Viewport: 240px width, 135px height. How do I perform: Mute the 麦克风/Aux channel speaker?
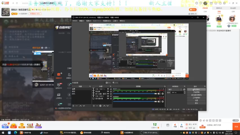pyautogui.click(x=159, y=93)
